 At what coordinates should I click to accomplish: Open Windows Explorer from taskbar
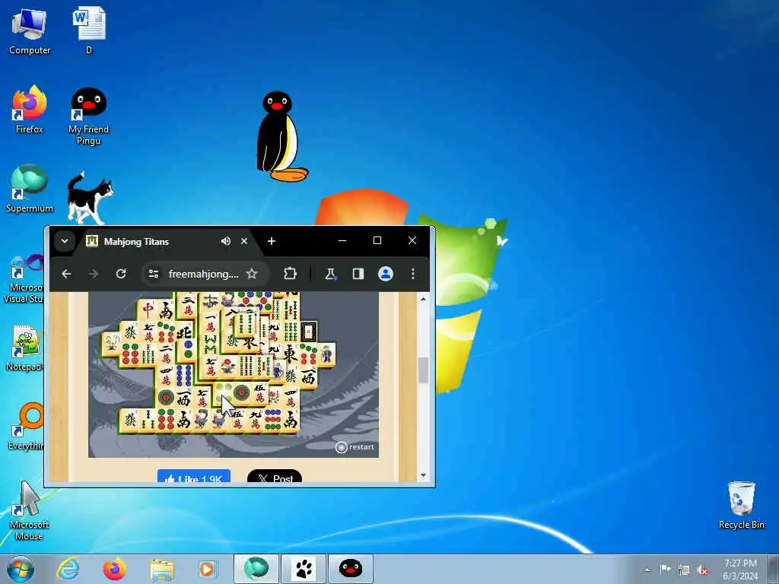[162, 569]
